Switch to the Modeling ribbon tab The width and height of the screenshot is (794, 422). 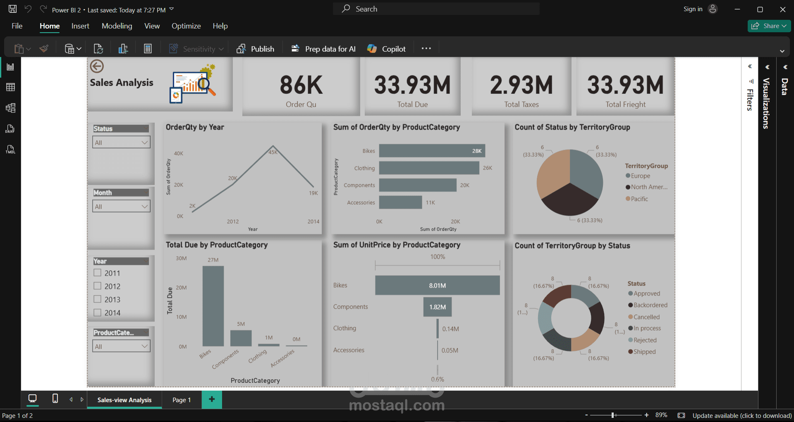pyautogui.click(x=117, y=26)
